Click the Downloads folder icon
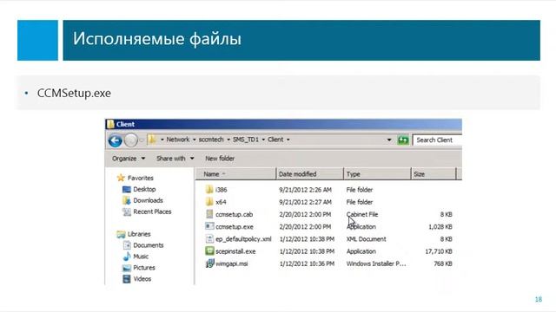Viewport: 556px width, 312px height. pos(127,200)
